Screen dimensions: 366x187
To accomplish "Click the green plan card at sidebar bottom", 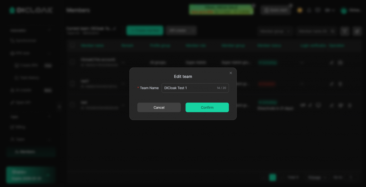I will pyautogui.click(x=31, y=175).
